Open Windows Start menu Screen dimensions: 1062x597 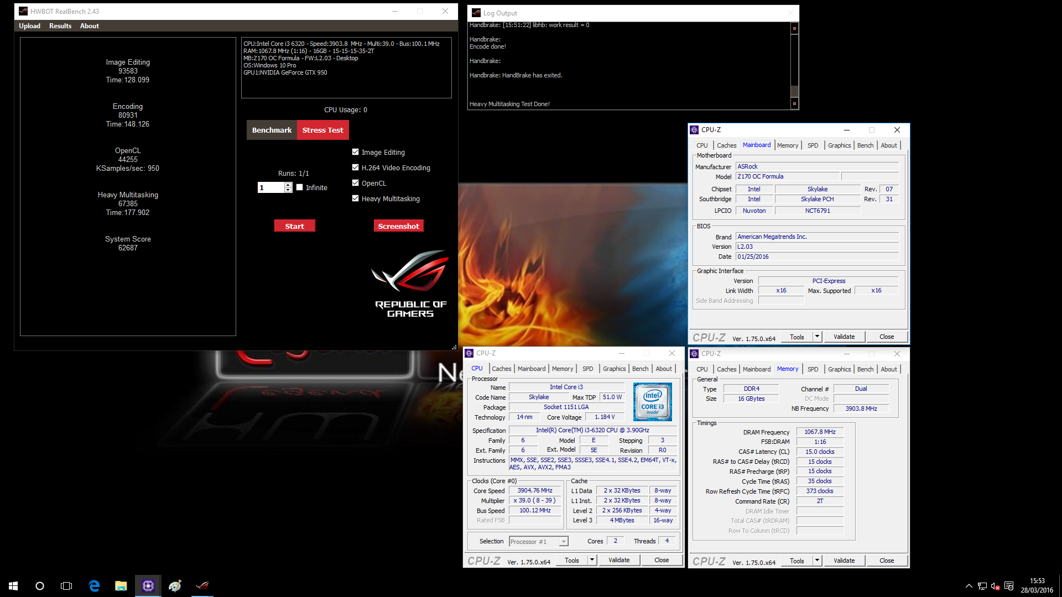point(13,586)
